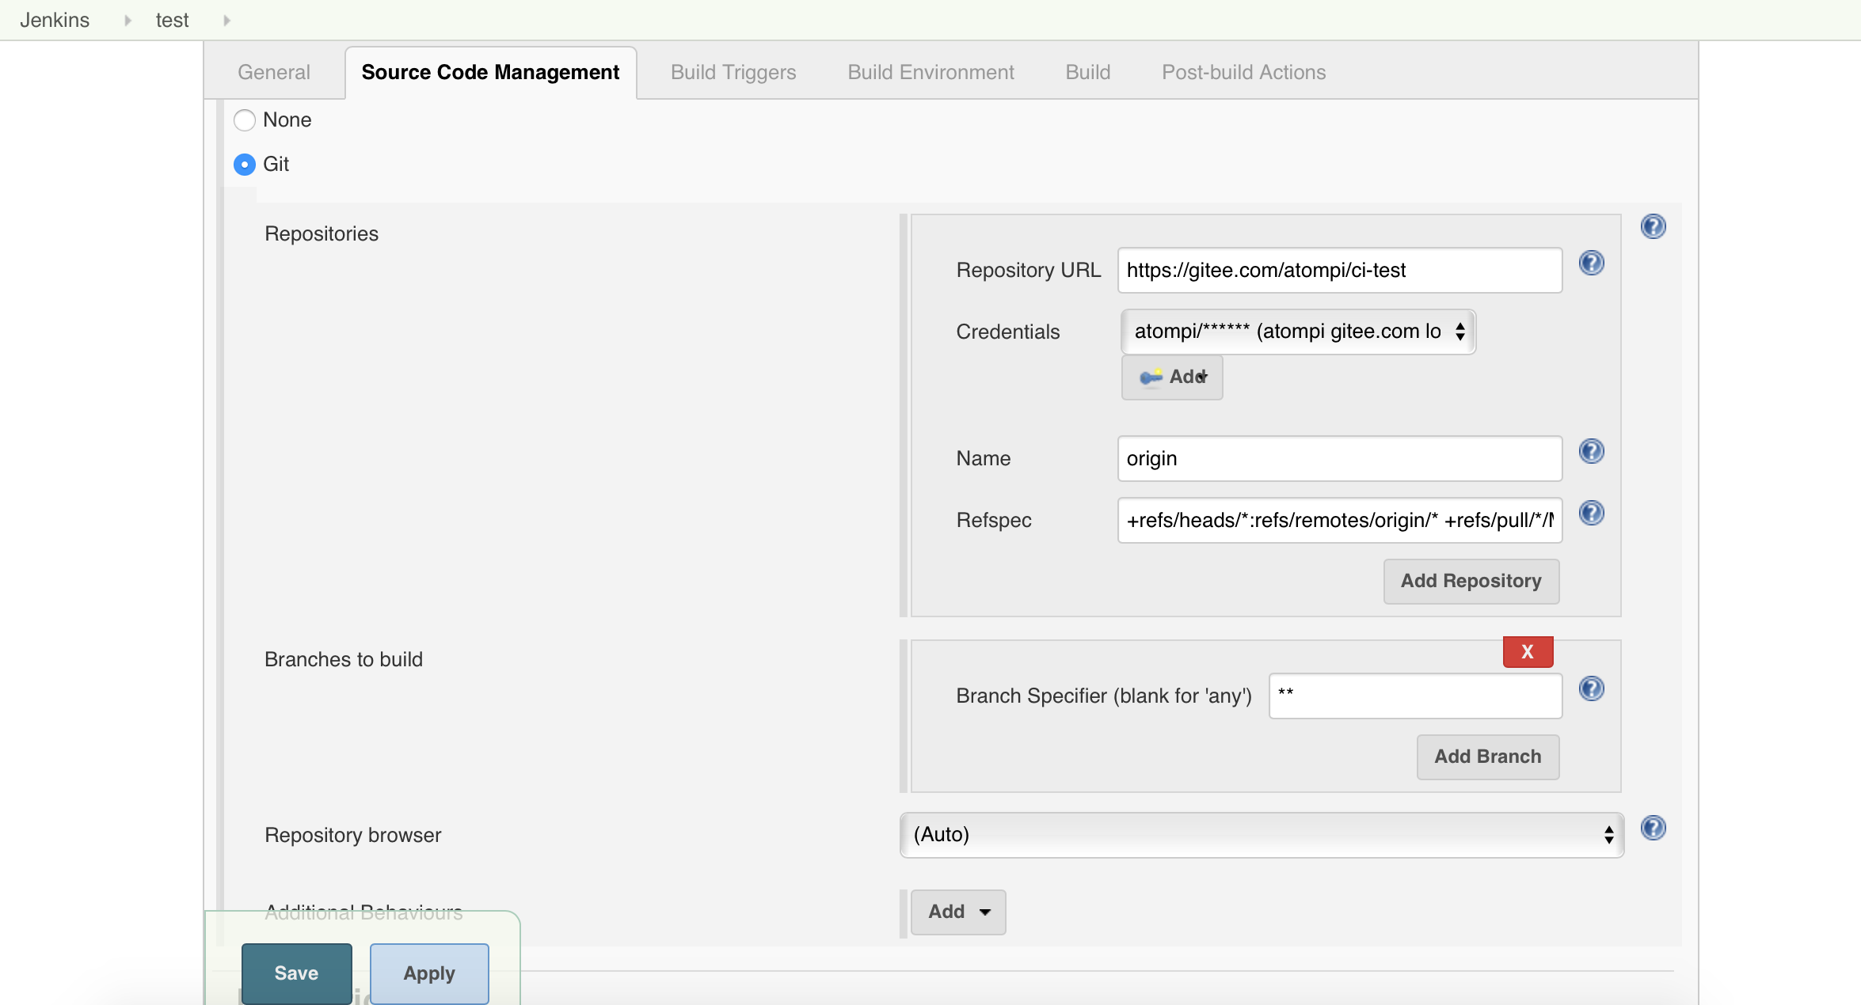
Task: Click the Repository URL input field
Action: (1340, 268)
